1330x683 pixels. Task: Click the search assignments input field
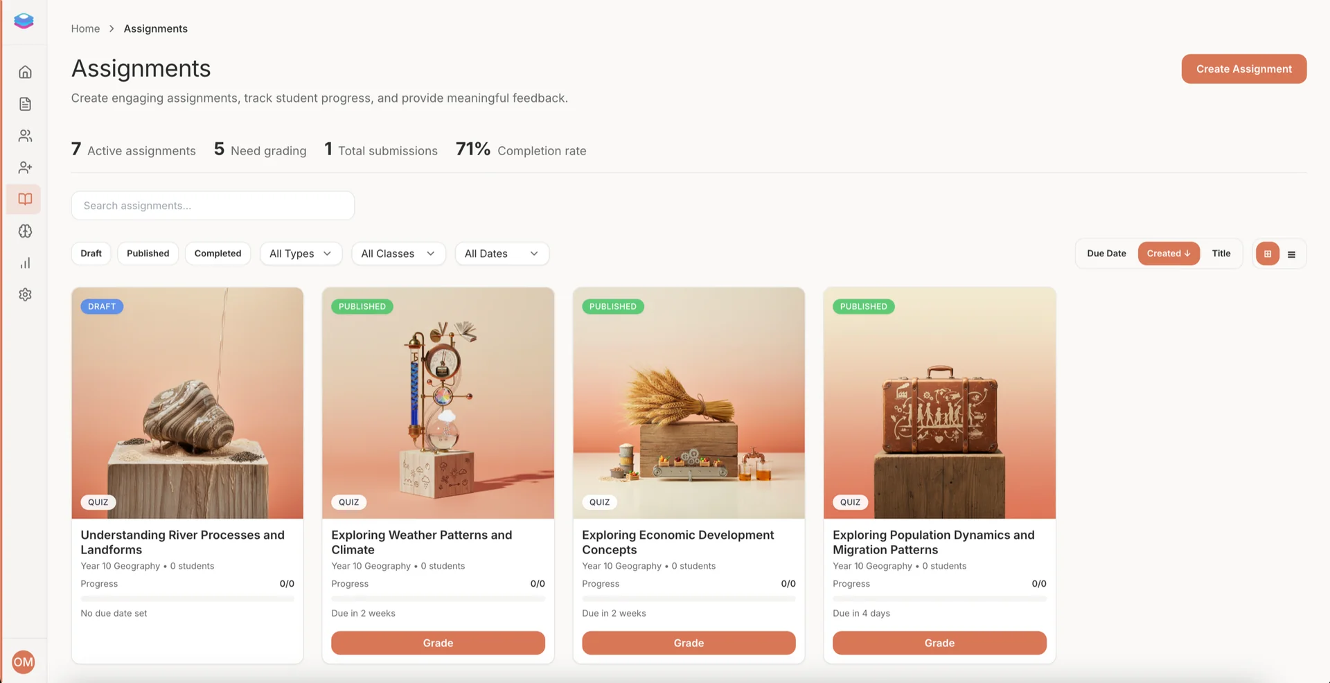point(213,205)
